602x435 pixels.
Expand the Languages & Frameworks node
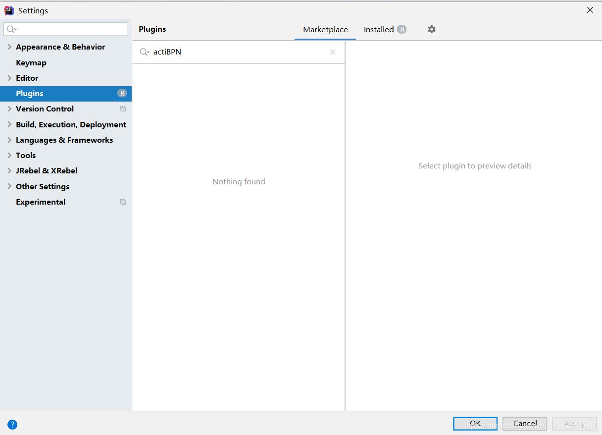[x=9, y=140]
